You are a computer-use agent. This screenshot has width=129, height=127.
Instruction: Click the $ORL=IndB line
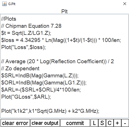(44, 83)
